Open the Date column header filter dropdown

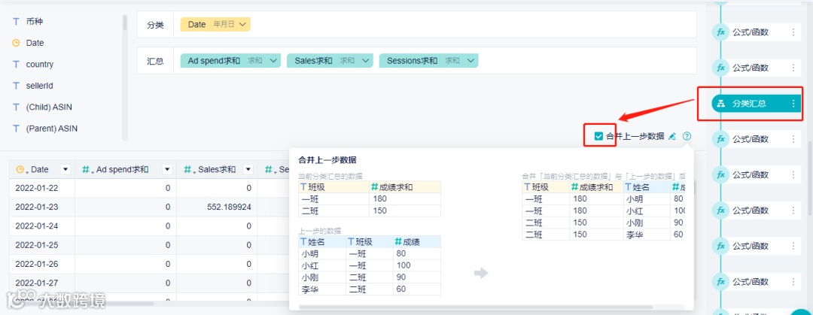point(65,169)
